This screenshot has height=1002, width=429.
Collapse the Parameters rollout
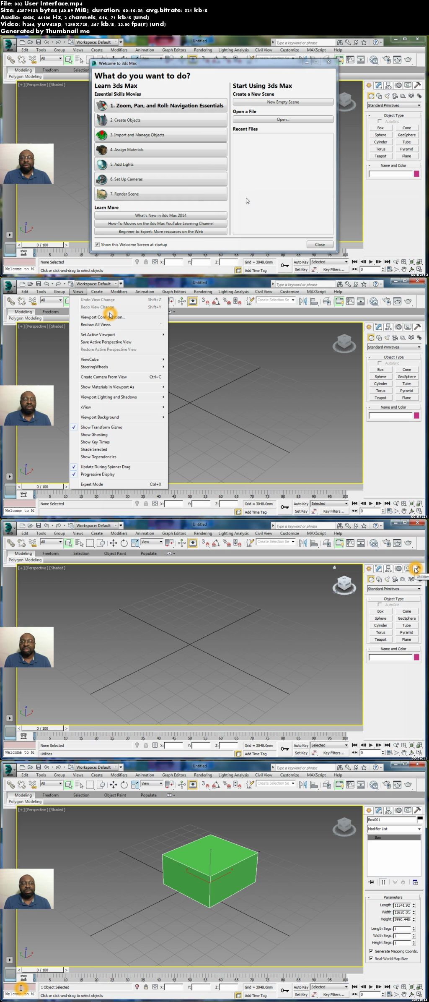(393, 897)
